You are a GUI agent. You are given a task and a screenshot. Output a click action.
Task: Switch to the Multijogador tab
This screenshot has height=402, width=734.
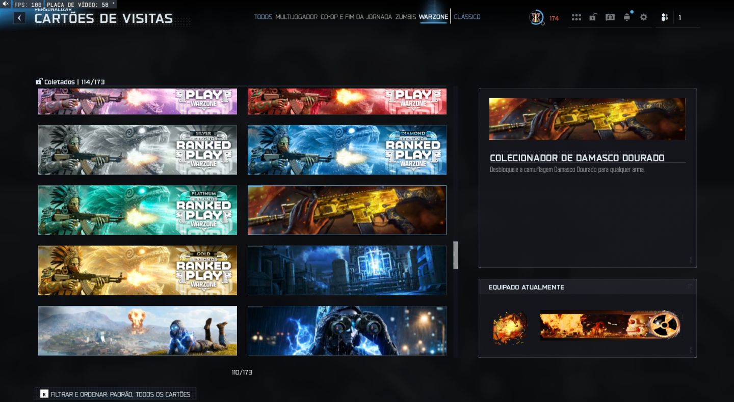click(297, 17)
